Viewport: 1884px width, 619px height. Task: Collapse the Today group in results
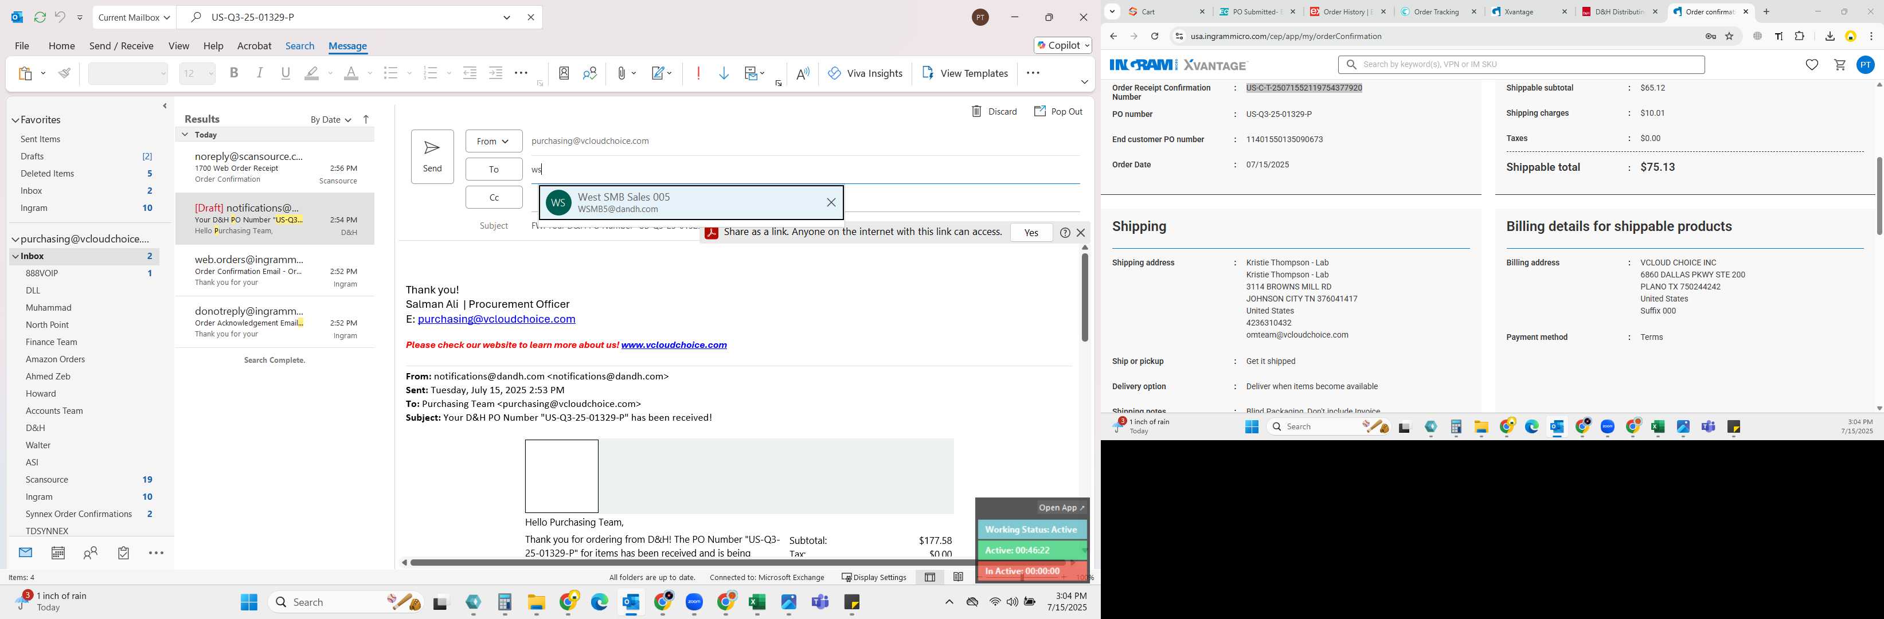pos(185,135)
